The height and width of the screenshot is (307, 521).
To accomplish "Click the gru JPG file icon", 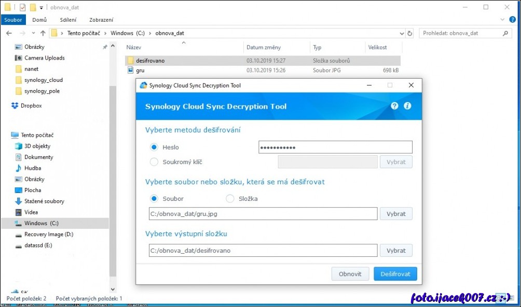I will (x=131, y=70).
